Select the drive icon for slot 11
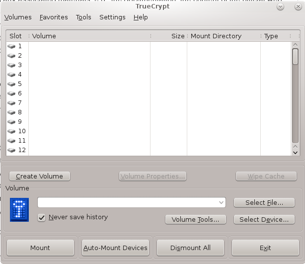The image size is (305, 264). [11, 141]
